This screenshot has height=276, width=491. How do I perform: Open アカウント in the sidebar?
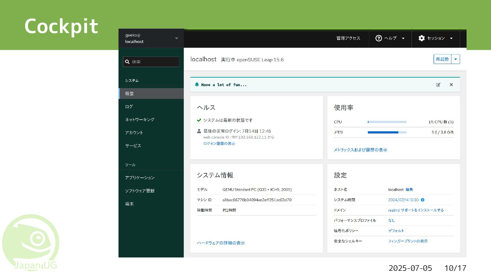coord(151,133)
